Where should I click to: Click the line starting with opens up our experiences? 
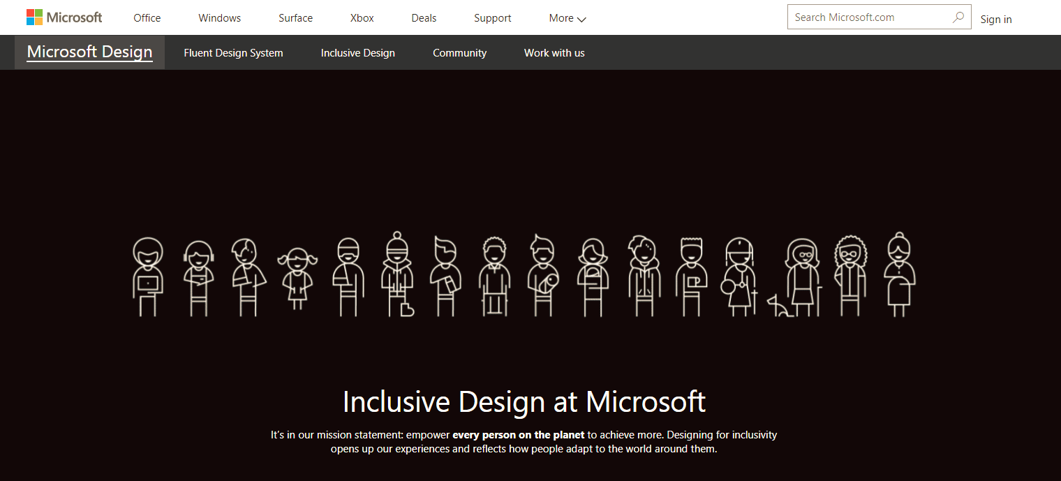[524, 449]
